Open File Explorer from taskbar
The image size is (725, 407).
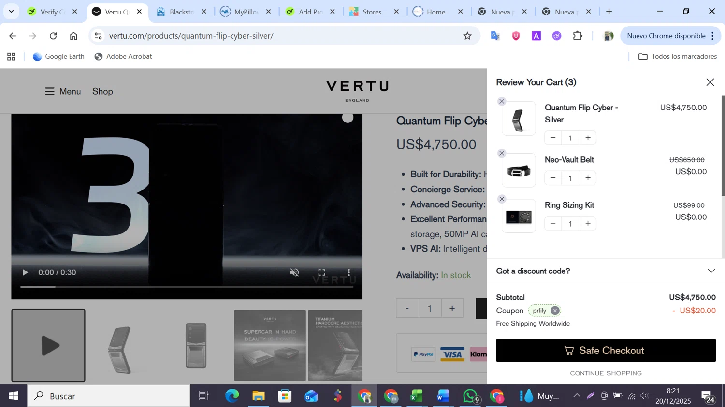(259, 396)
